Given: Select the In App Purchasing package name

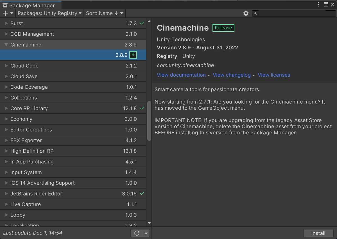Looking at the screenshot, I should click(32, 162).
